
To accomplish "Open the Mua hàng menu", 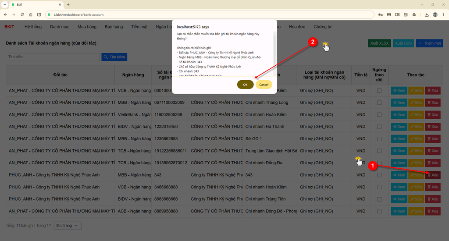I will click(87, 27).
